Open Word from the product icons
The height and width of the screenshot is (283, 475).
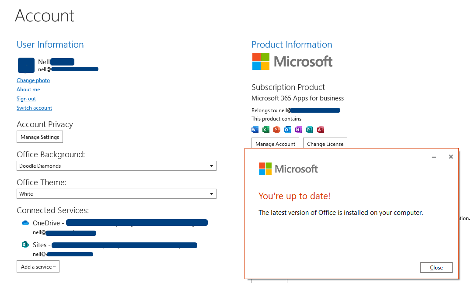pos(255,130)
